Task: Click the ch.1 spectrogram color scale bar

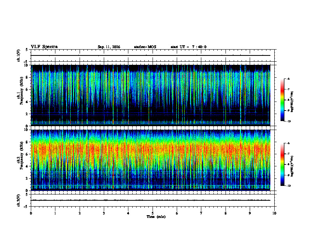Action: click(282, 100)
